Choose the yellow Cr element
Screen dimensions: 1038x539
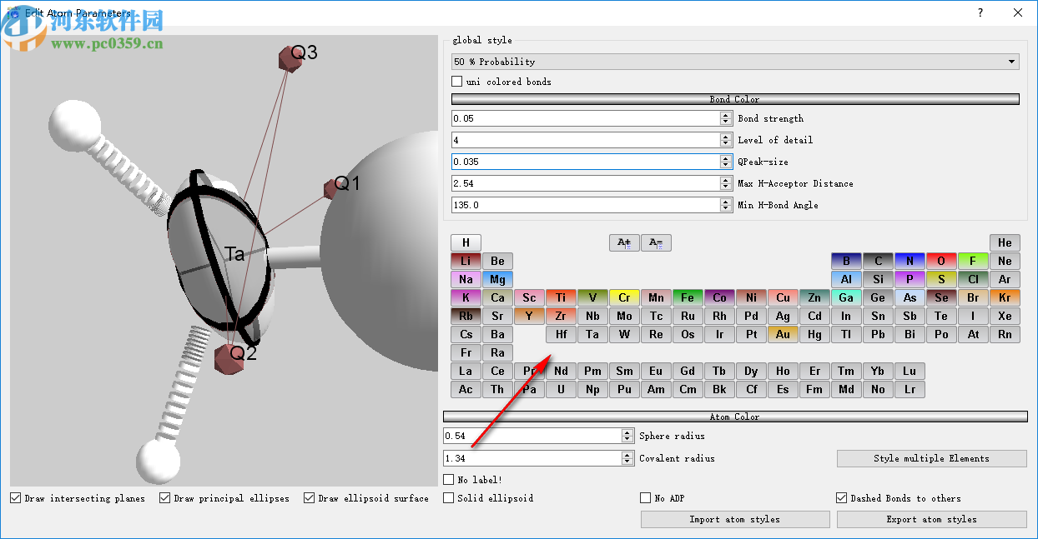(624, 297)
